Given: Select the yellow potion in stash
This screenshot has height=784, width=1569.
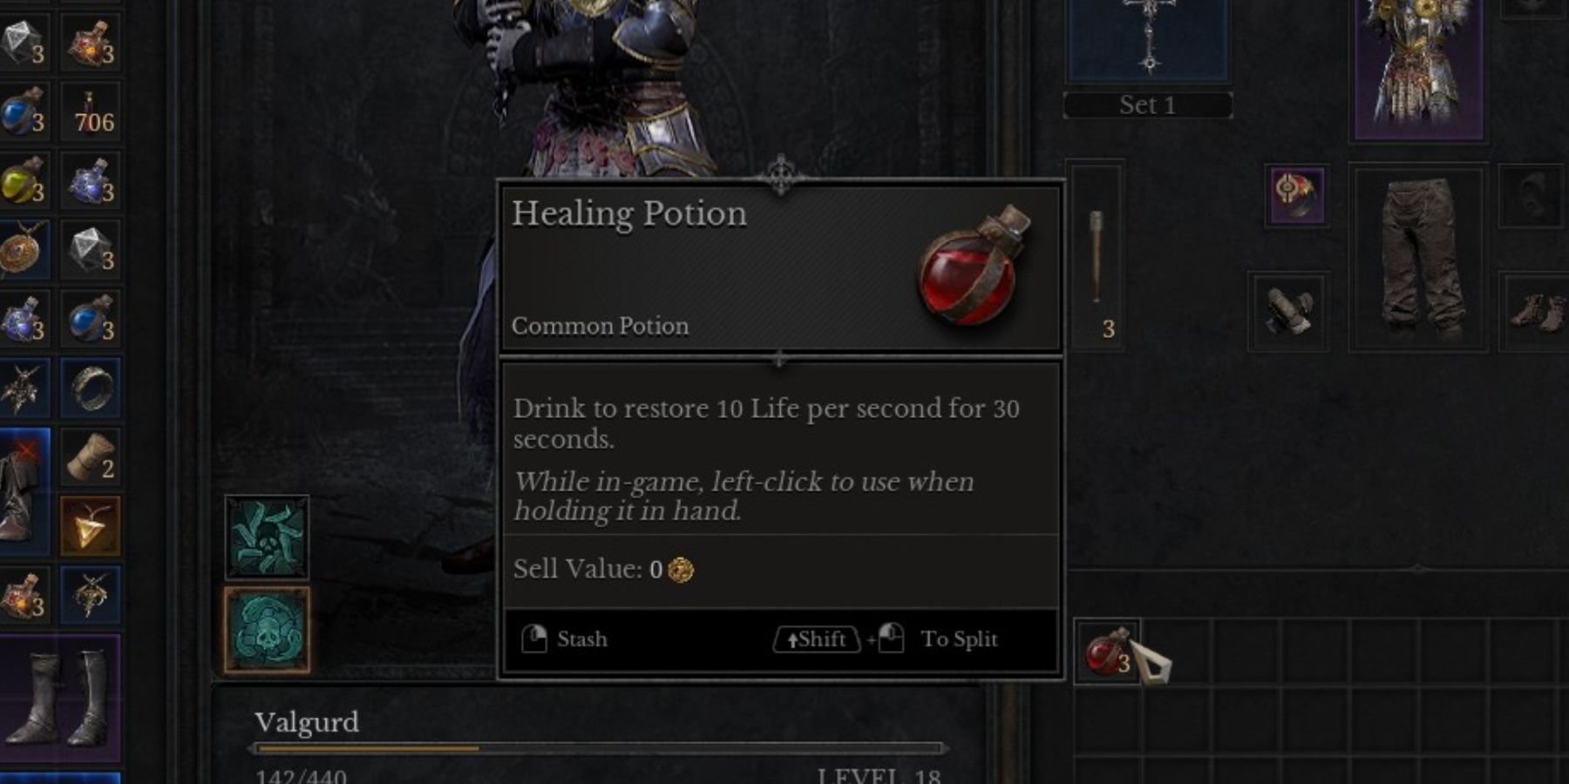Looking at the screenshot, I should (x=23, y=180).
